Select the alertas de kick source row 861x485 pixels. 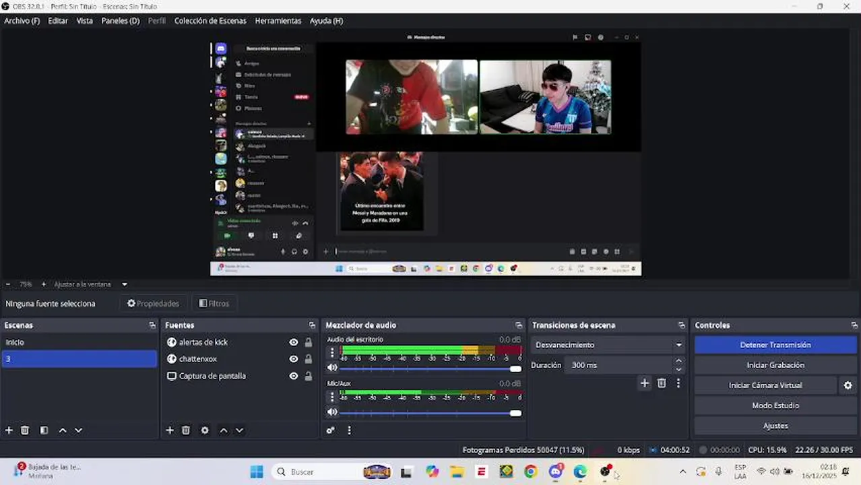(239, 342)
